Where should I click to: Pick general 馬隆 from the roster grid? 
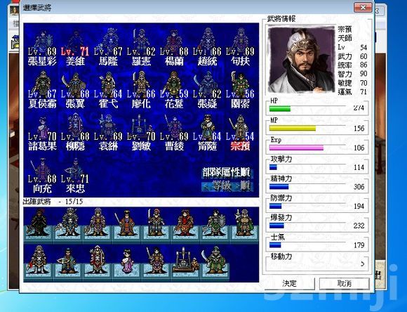tap(108, 47)
